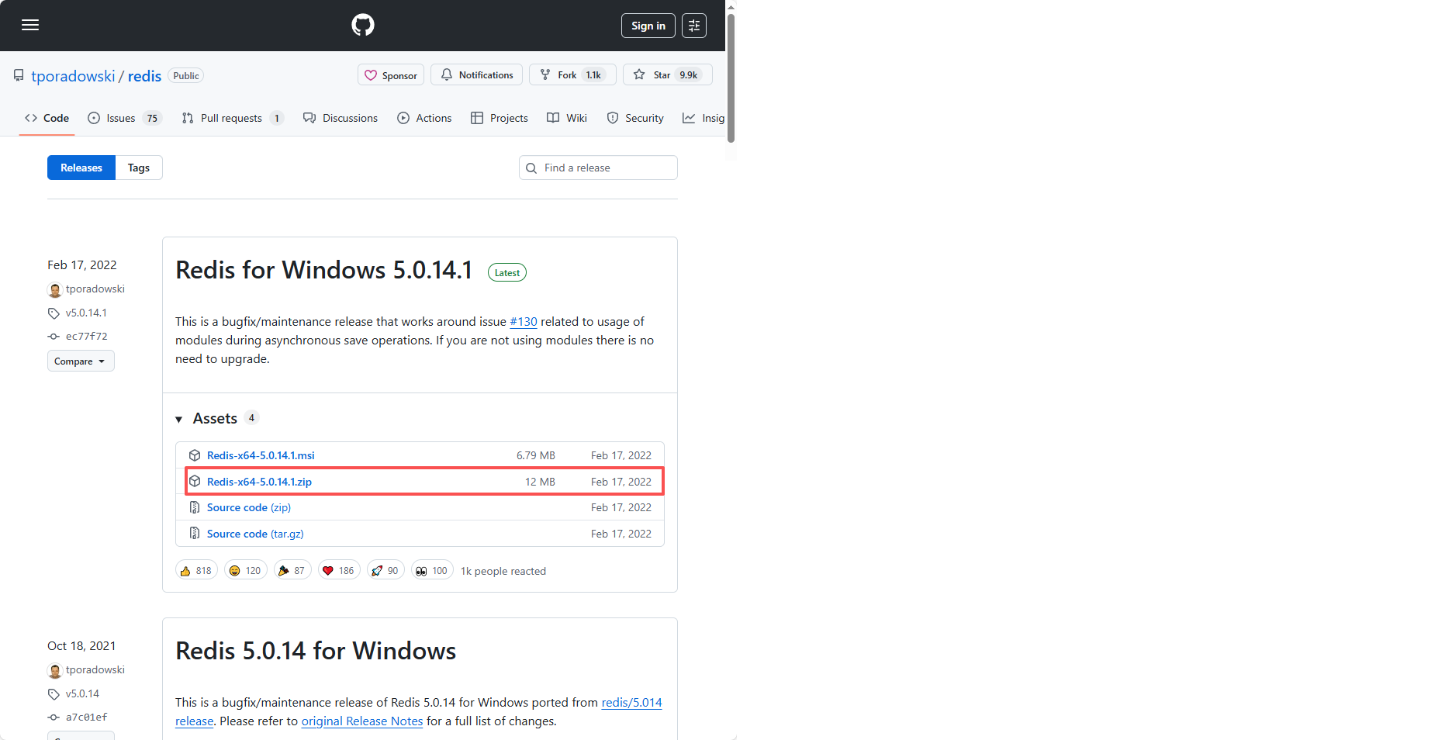Toggle Notifications for this repository

click(476, 75)
